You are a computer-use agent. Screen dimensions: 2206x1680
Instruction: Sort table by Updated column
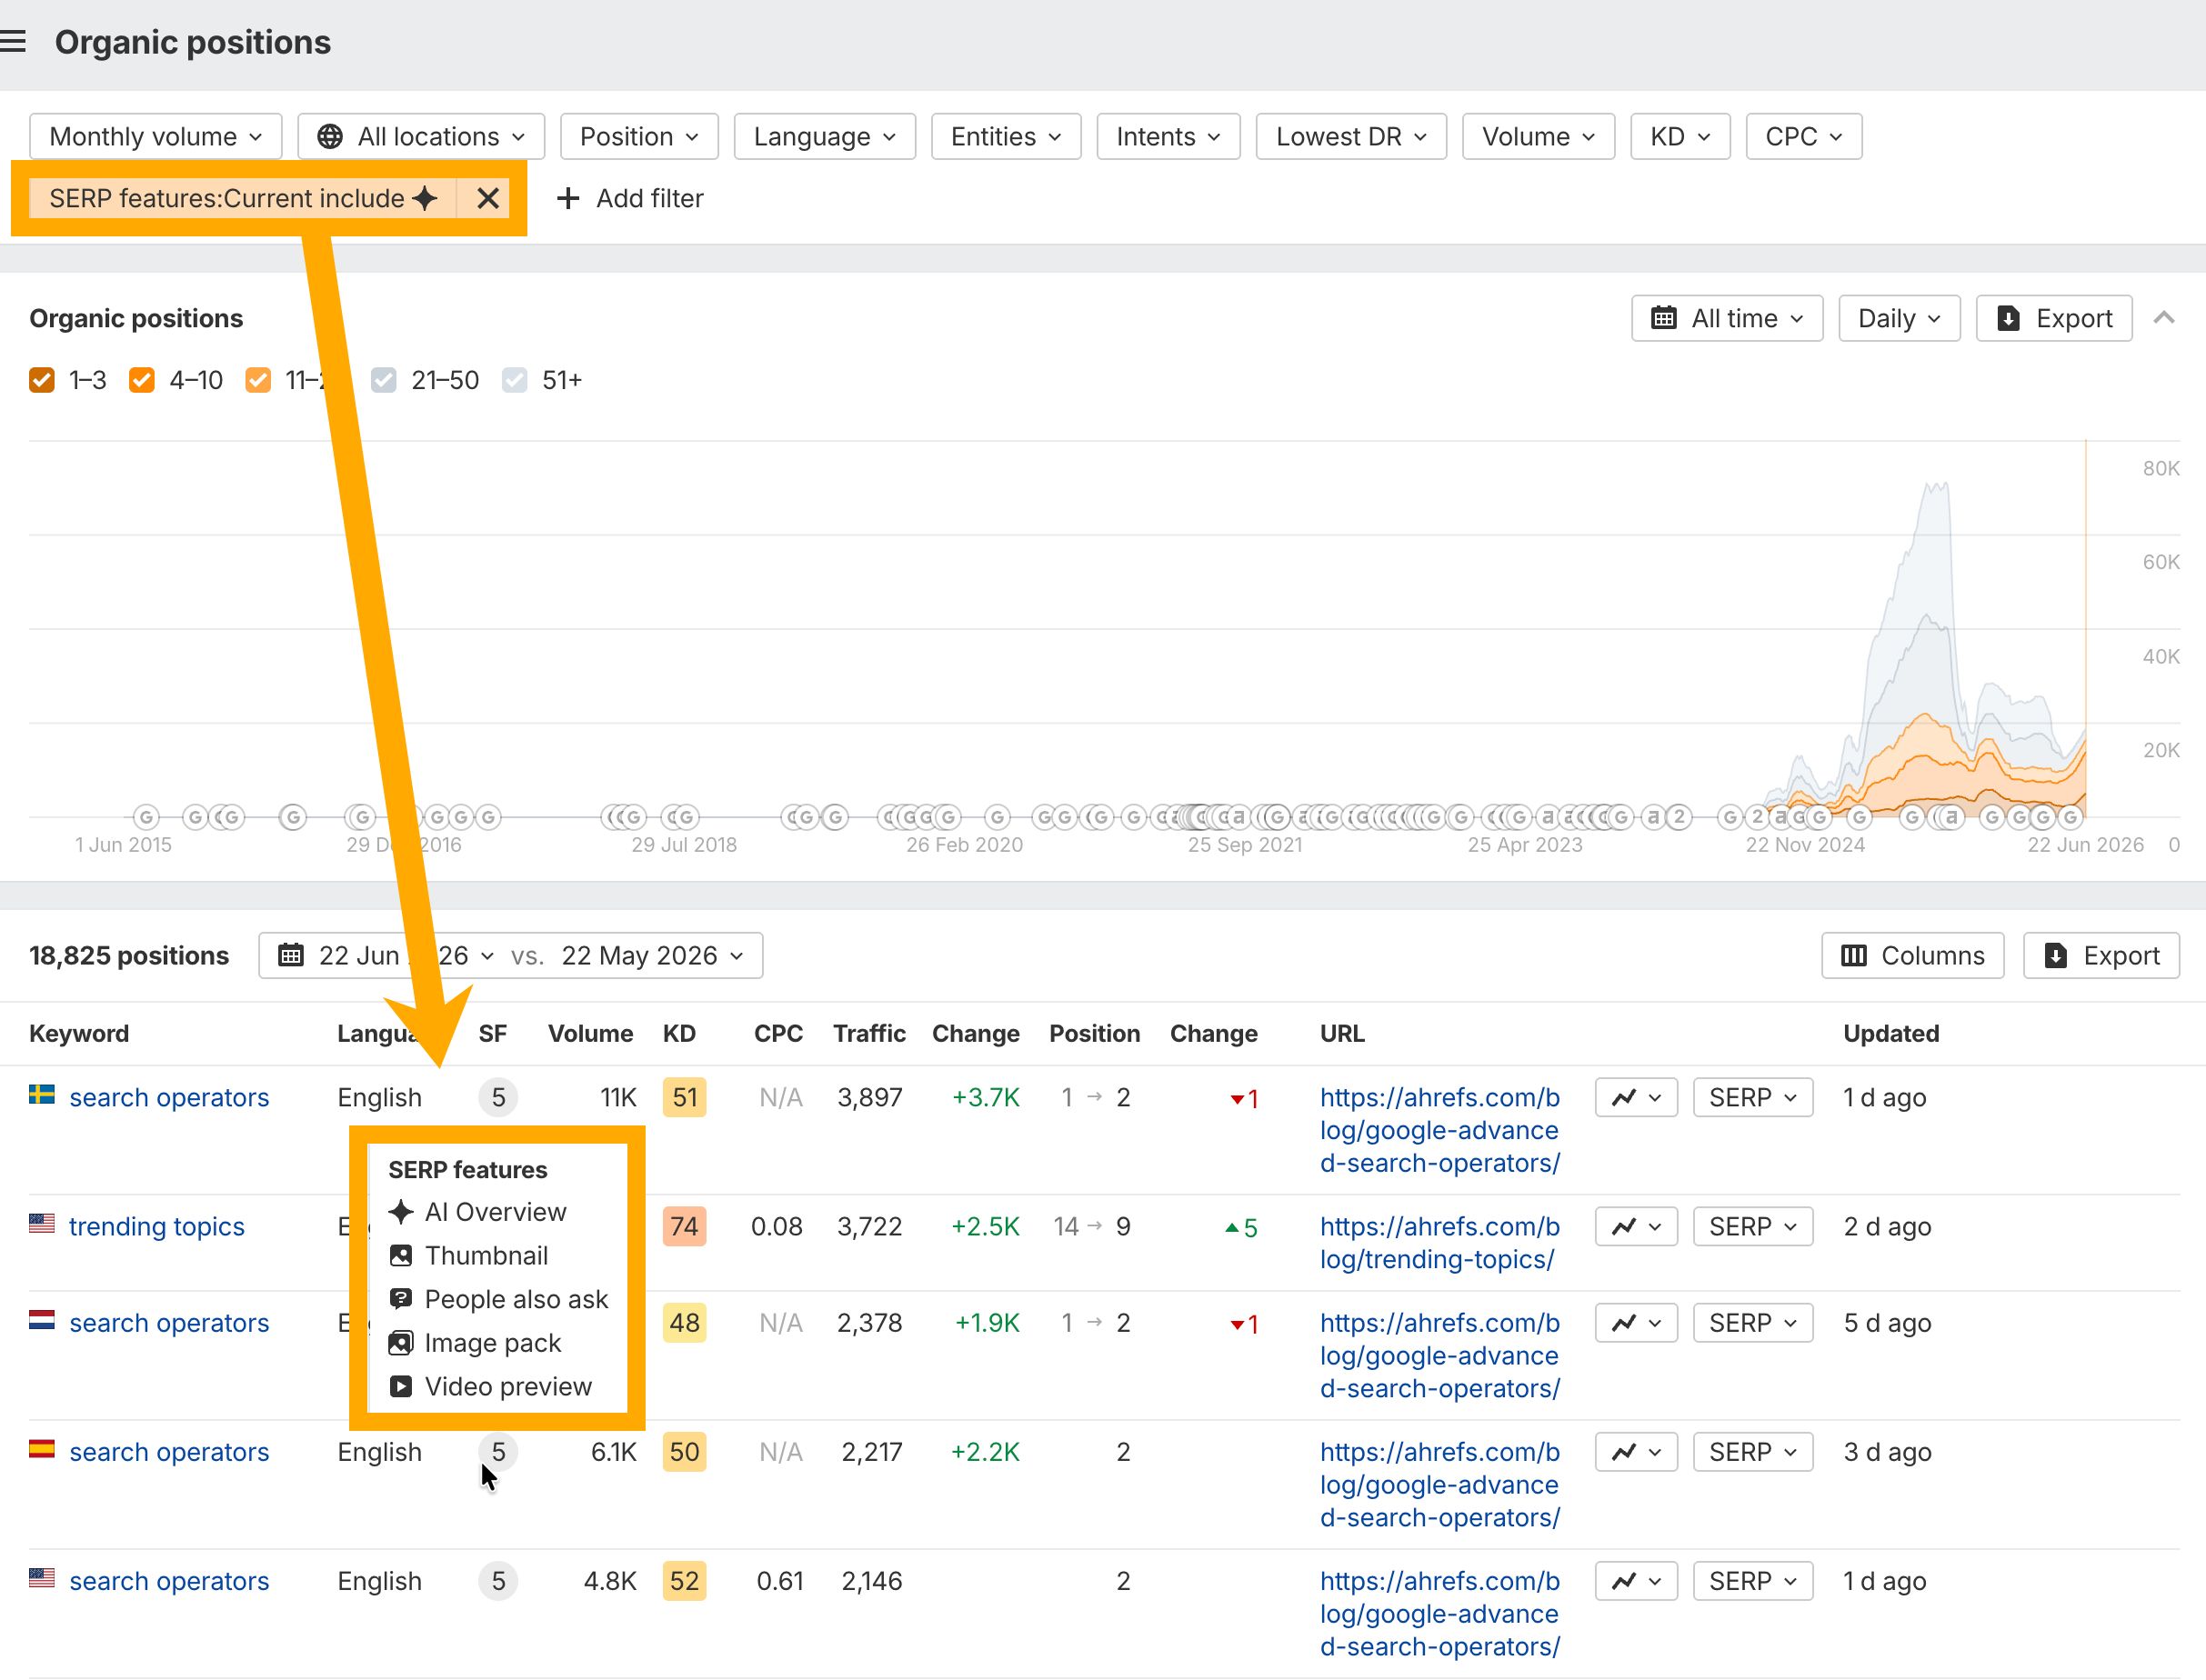[1891, 1033]
